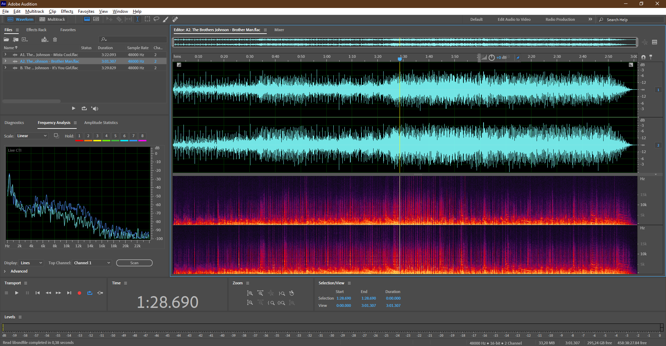Switch to the Effects Rack tab

(36, 30)
